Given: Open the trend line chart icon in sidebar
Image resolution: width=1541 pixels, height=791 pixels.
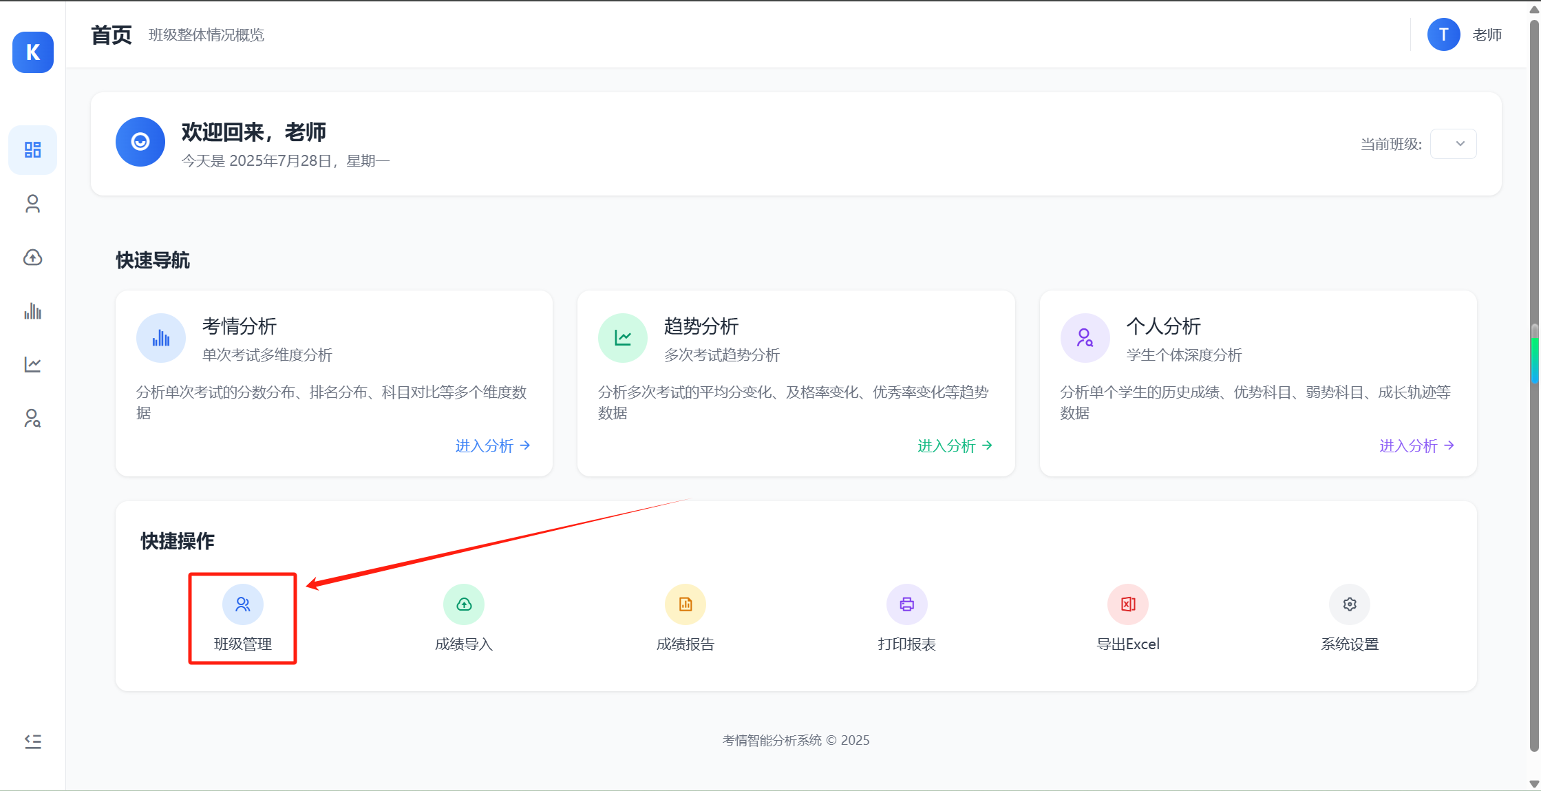Looking at the screenshot, I should (x=32, y=364).
